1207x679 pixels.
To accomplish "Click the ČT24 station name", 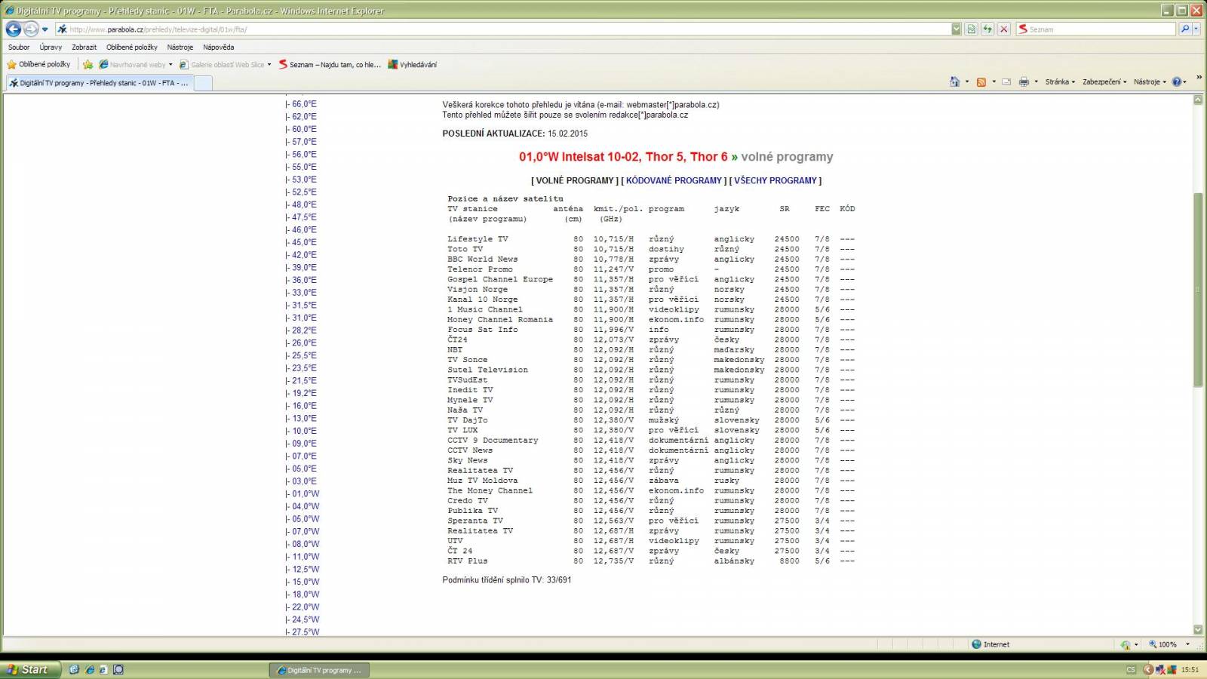I will (x=457, y=339).
